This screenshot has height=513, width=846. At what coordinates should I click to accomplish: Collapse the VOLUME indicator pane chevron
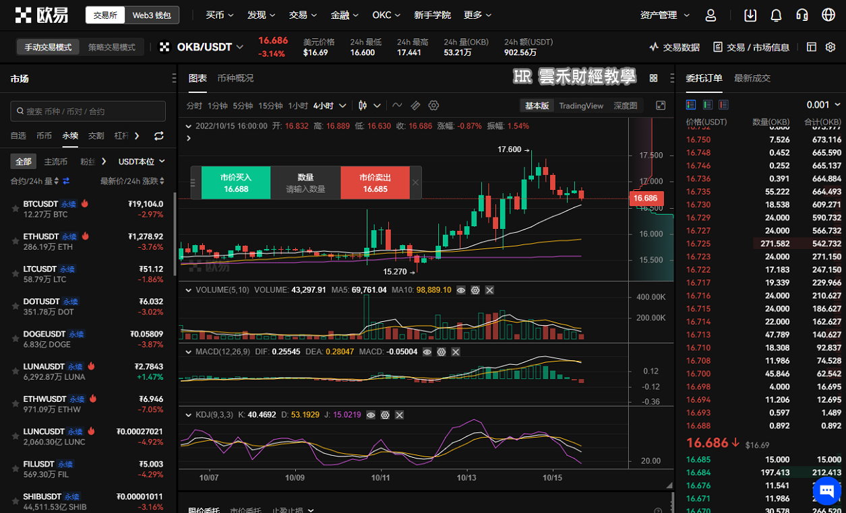pos(188,289)
